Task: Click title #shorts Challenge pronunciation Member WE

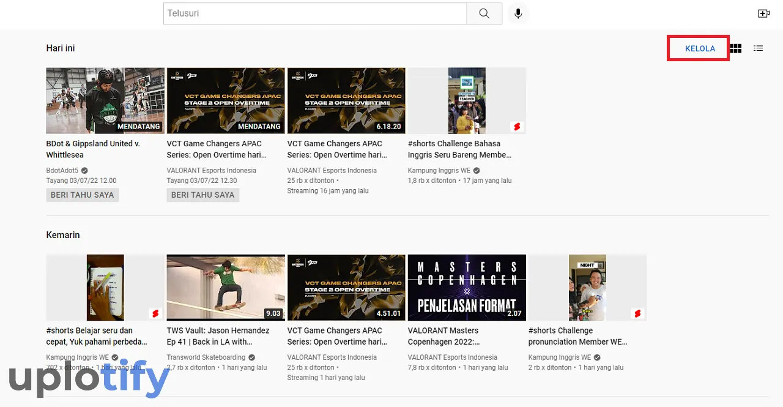Action: (x=578, y=336)
